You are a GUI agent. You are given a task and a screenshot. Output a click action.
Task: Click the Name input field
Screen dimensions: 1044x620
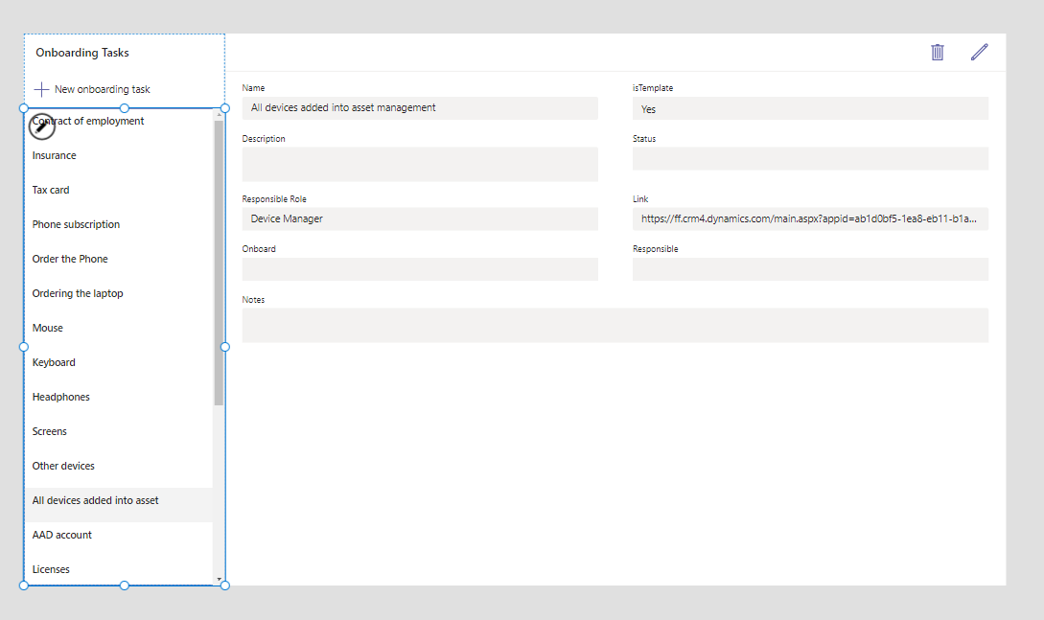click(419, 108)
